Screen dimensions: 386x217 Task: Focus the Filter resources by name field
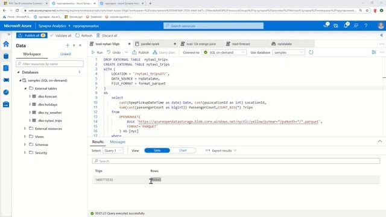tap(49, 64)
